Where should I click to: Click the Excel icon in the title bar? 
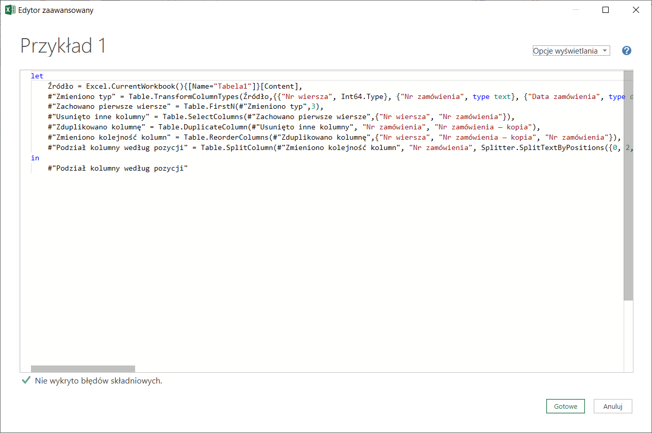[9, 10]
